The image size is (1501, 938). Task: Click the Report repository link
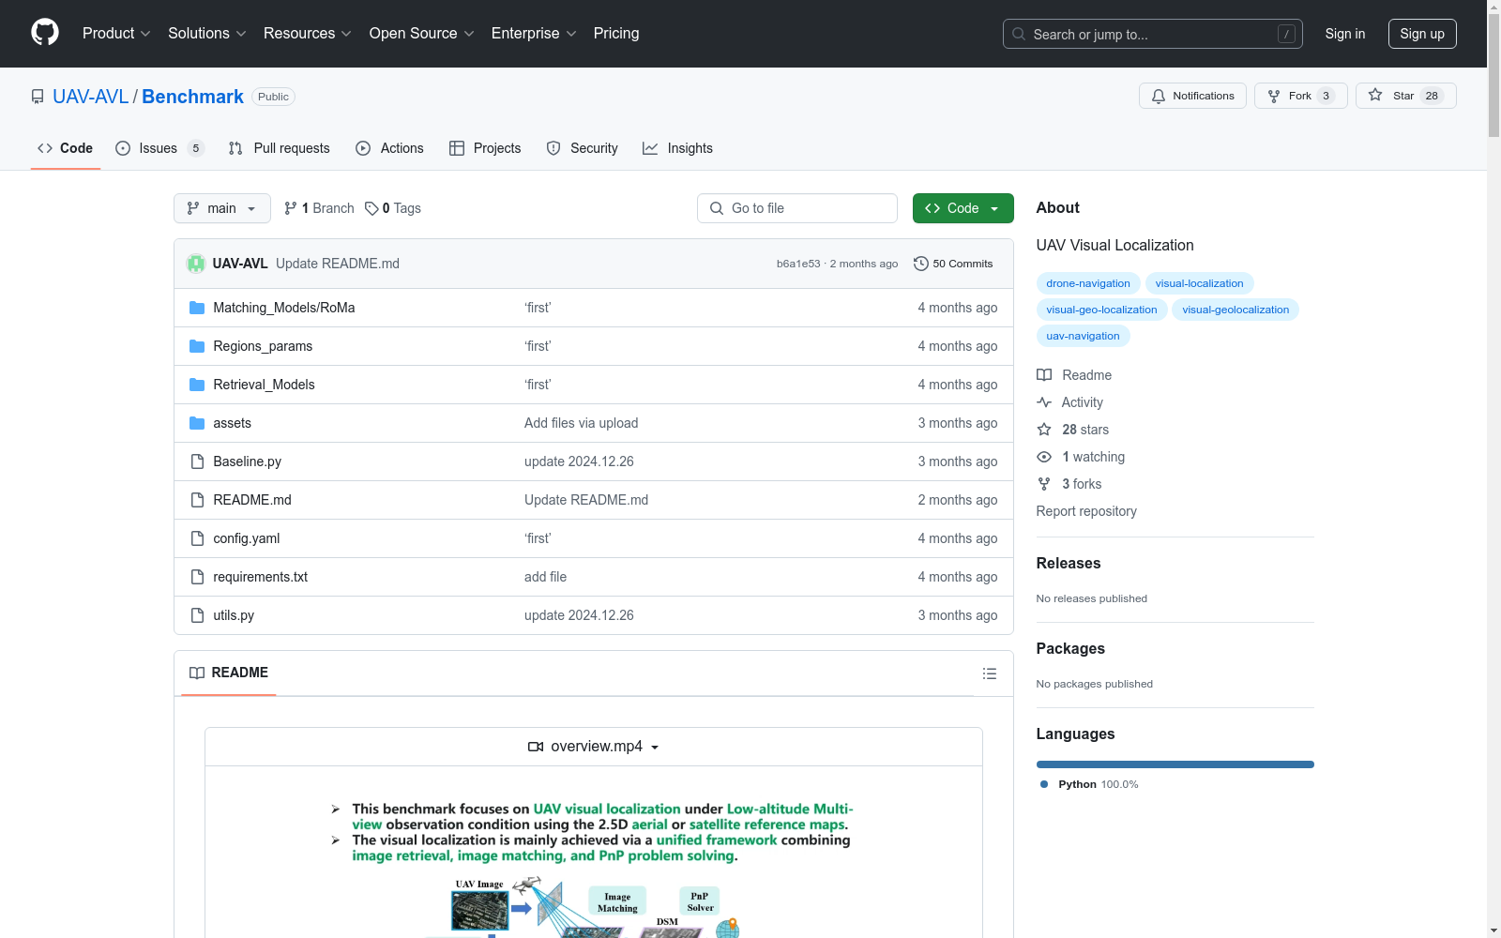[1086, 511]
